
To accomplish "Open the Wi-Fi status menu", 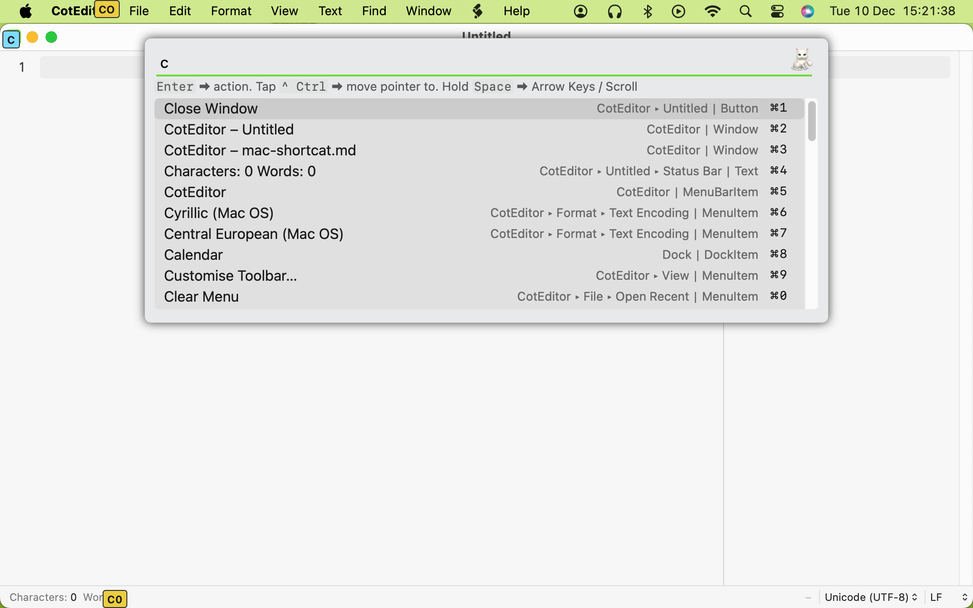I will tap(712, 11).
